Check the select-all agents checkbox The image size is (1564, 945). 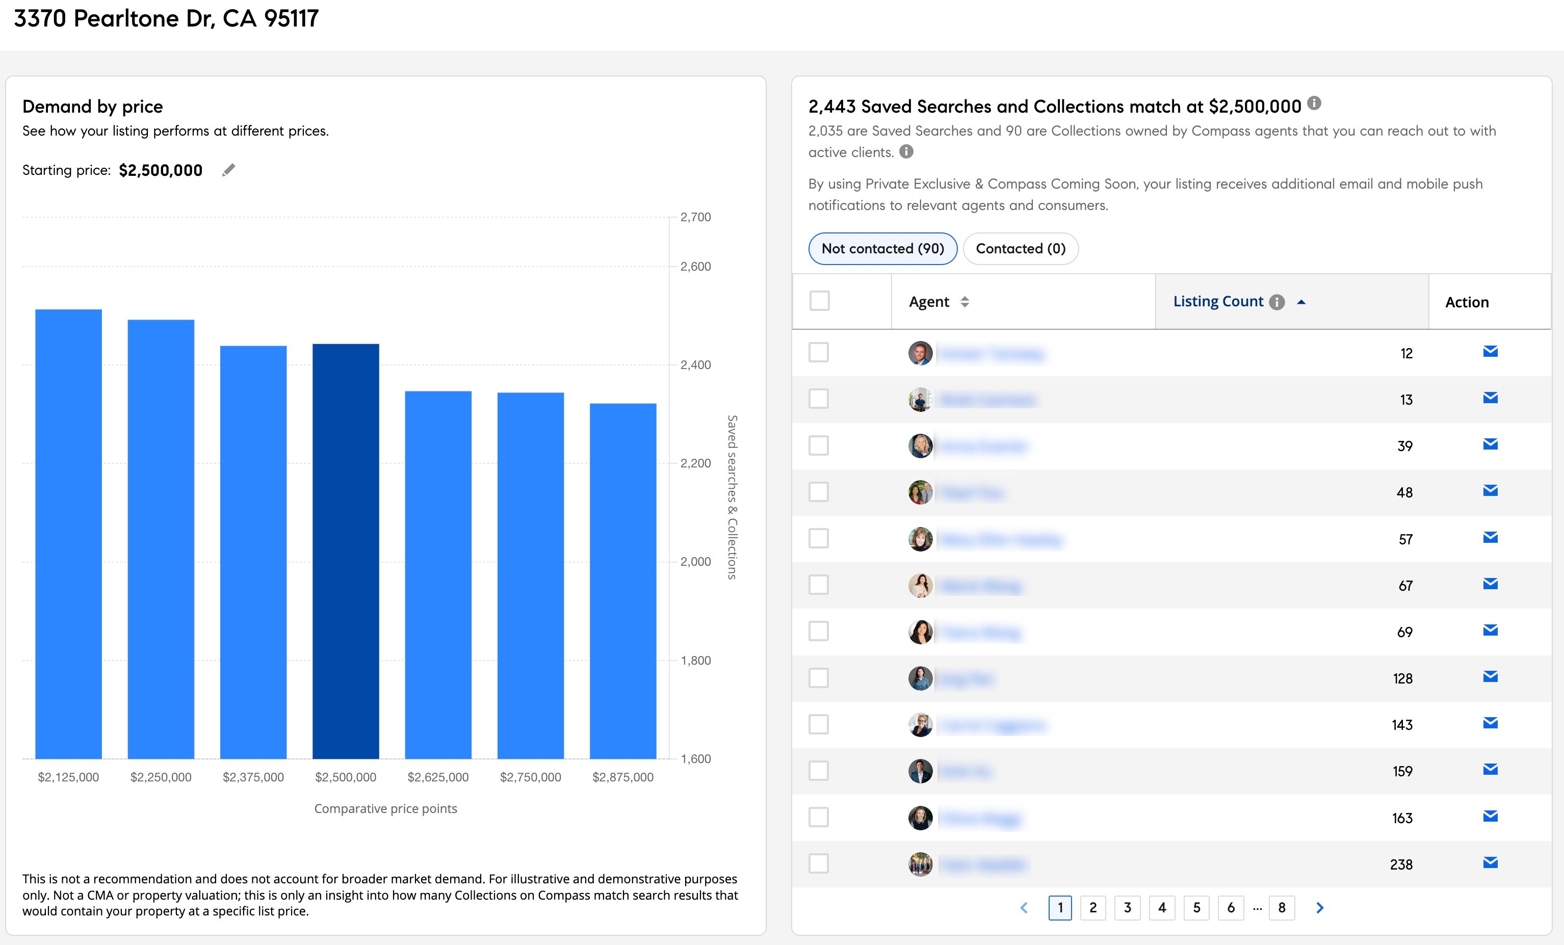[819, 301]
